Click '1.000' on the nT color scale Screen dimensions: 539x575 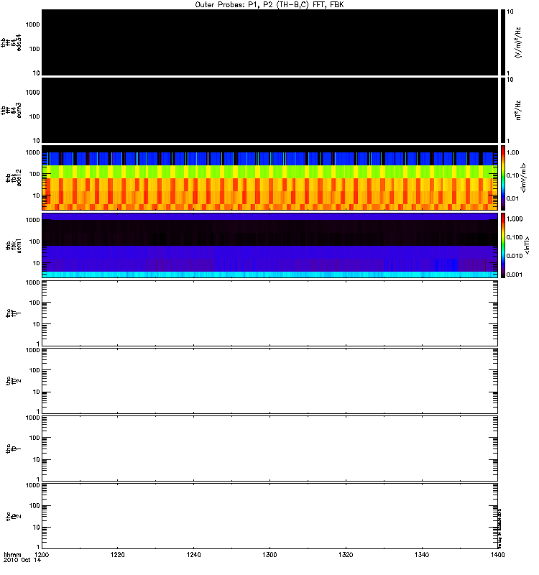pos(515,219)
